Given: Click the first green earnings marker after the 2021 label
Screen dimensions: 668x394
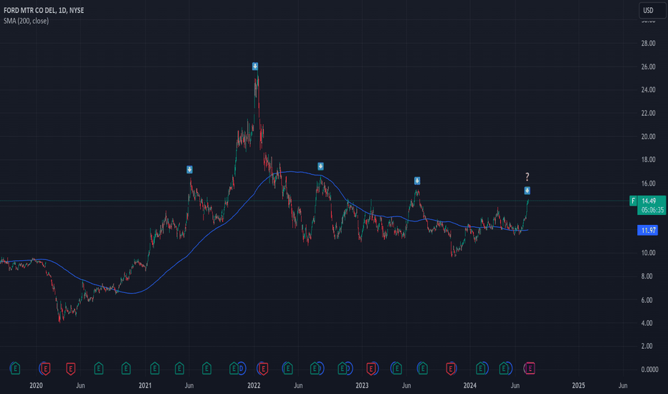Looking at the screenshot, I should [x=155, y=368].
